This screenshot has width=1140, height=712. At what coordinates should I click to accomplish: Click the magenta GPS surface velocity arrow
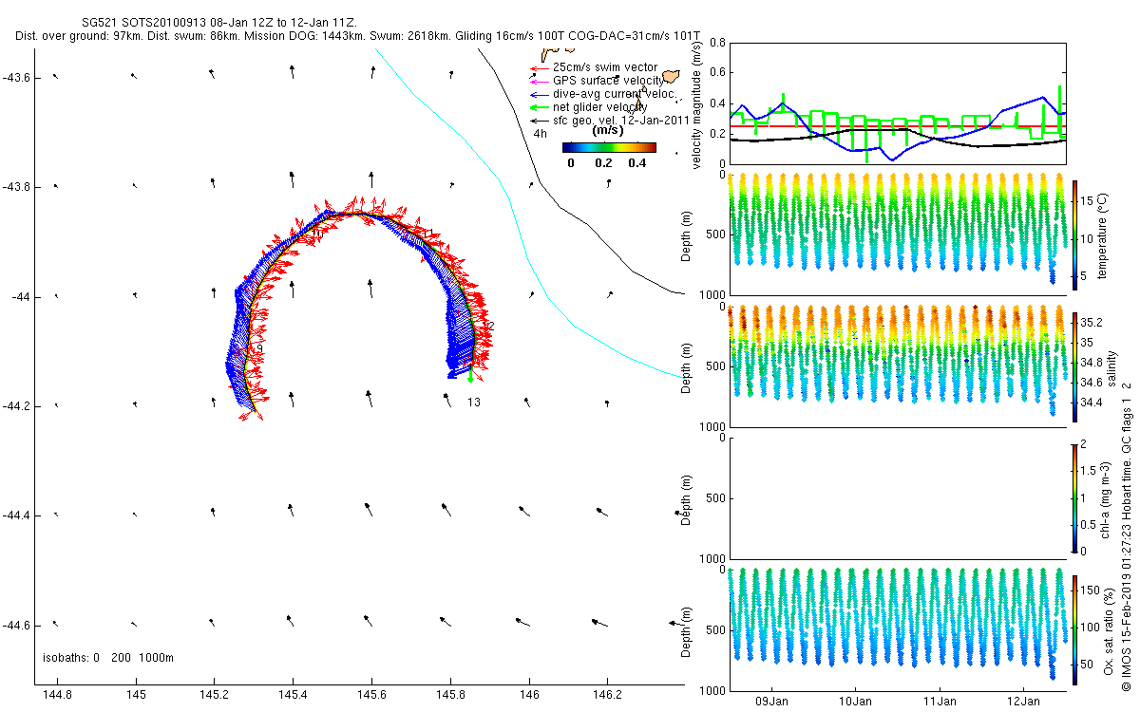[540, 82]
